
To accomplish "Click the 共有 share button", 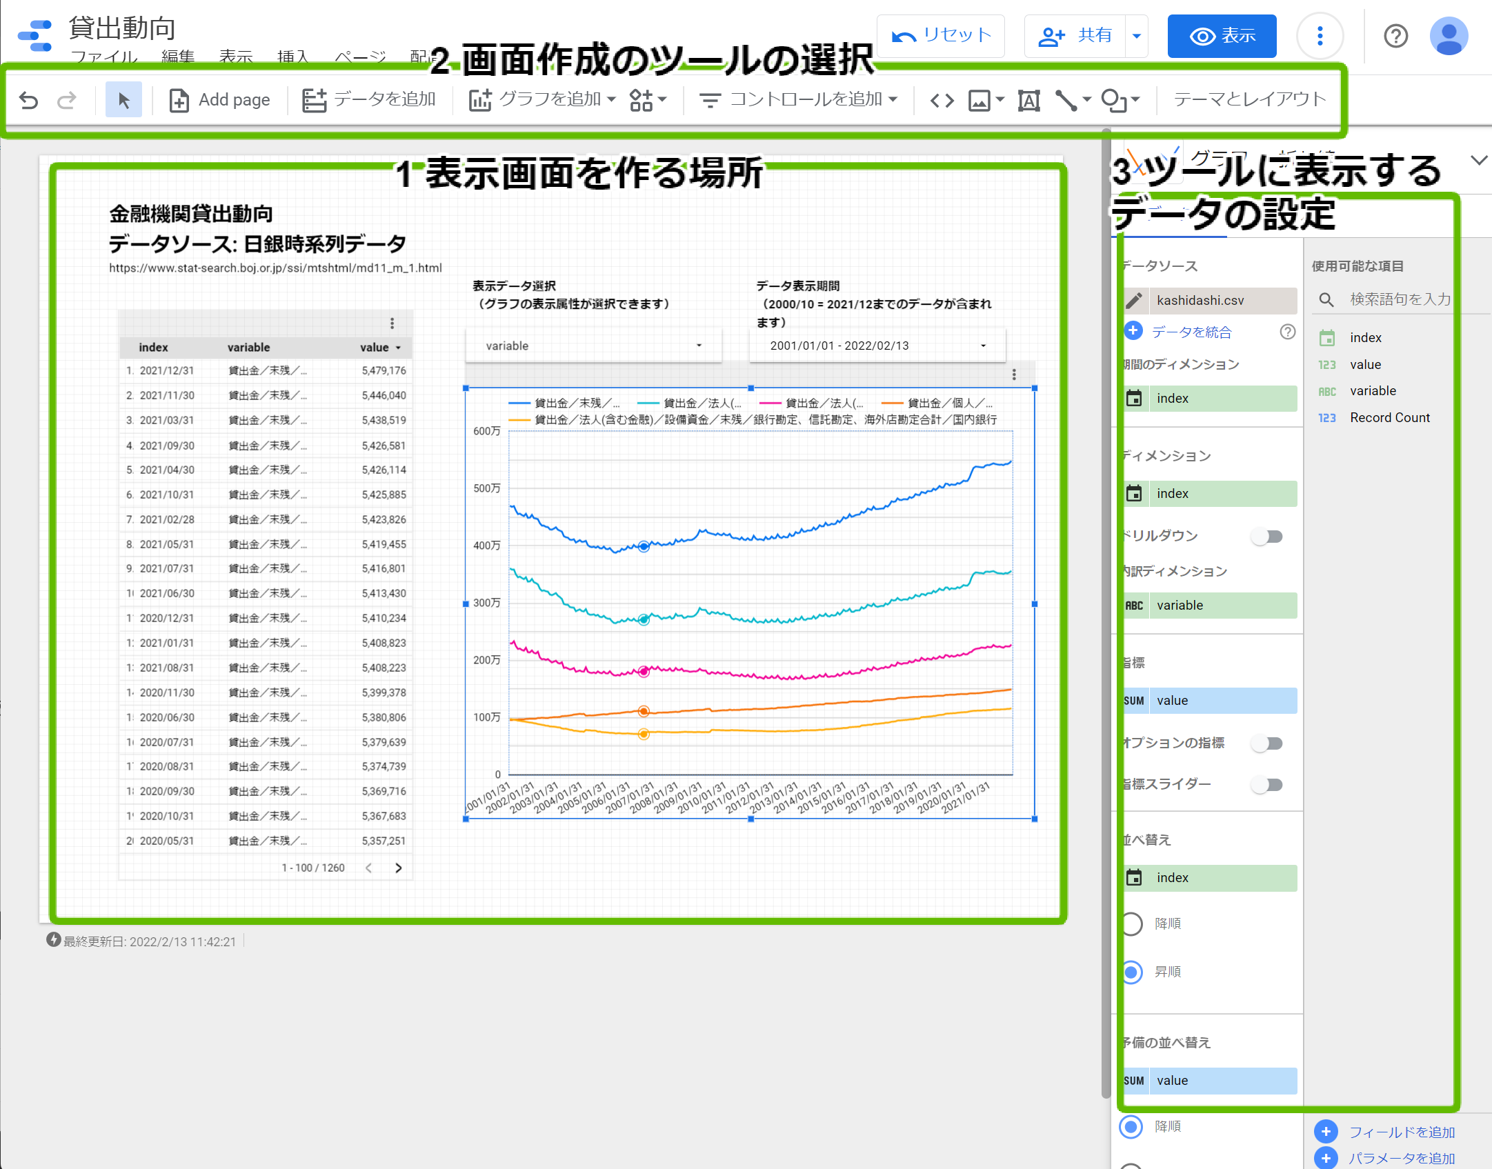I will point(1075,36).
